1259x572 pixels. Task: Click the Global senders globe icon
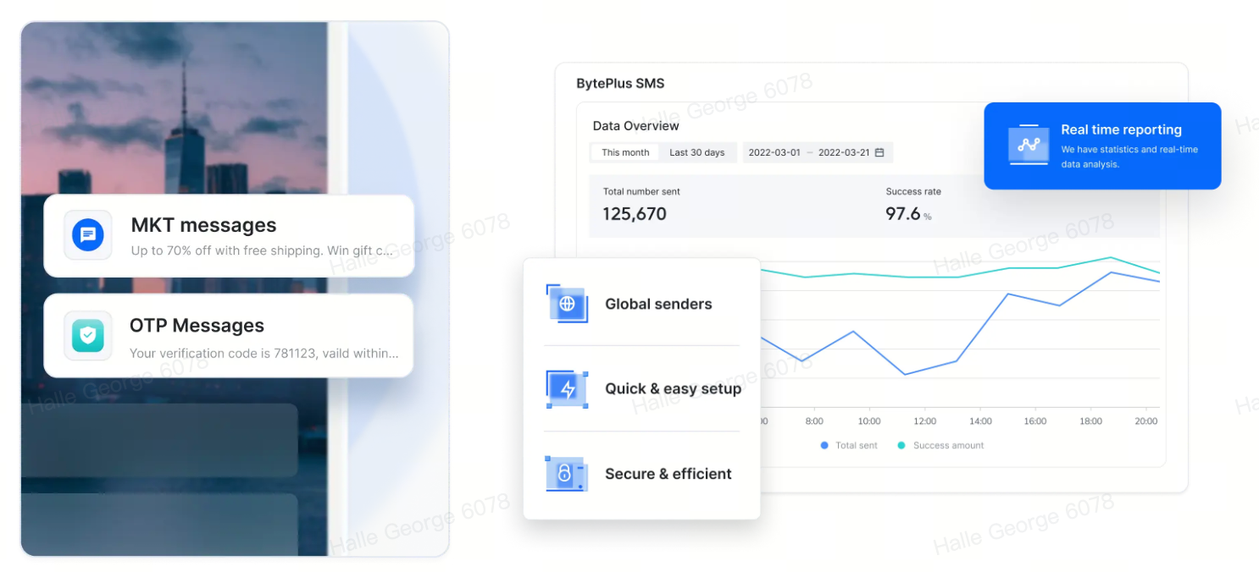[567, 304]
